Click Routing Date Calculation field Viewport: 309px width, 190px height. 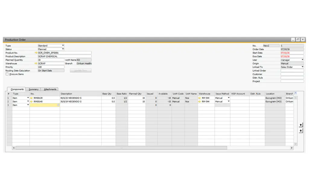pyautogui.click(x=51, y=71)
